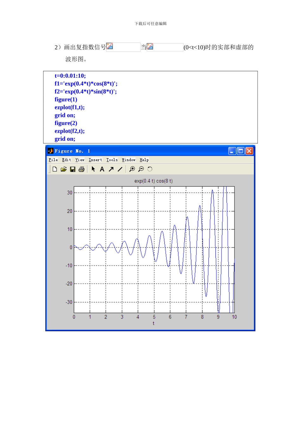
Task: Click the code line figure(1)
Action: coord(66,100)
